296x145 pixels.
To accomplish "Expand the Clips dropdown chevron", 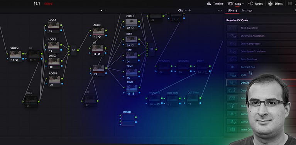I will [x=243, y=4].
